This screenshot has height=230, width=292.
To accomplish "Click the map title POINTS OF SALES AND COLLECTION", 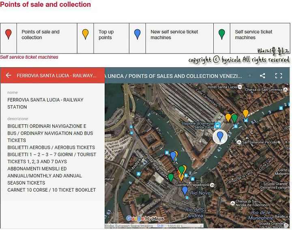I will point(173,76).
